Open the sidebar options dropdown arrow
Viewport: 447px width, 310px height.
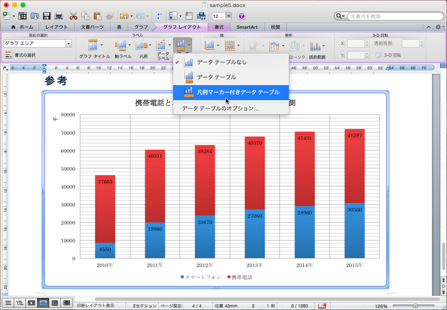pos(180,16)
